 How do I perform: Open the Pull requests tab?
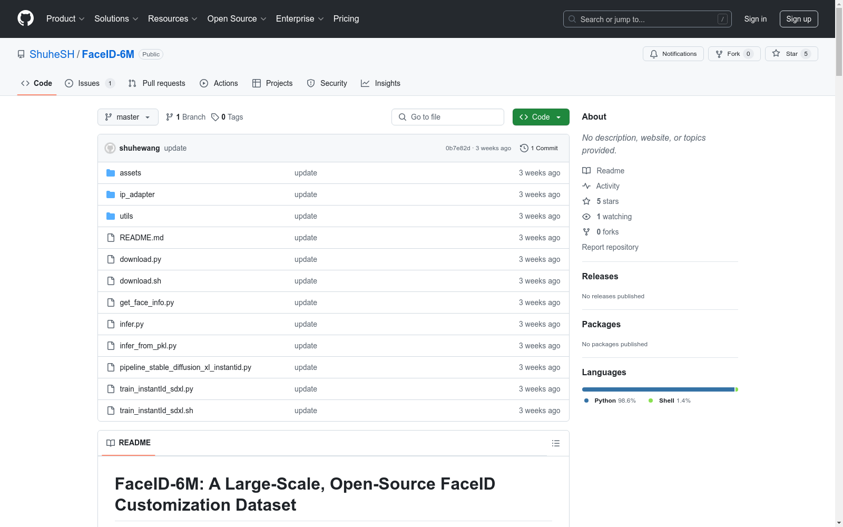pyautogui.click(x=157, y=83)
